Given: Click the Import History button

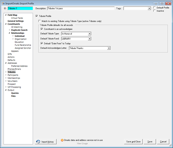Looking at the screenshot, I should click(x=46, y=142).
